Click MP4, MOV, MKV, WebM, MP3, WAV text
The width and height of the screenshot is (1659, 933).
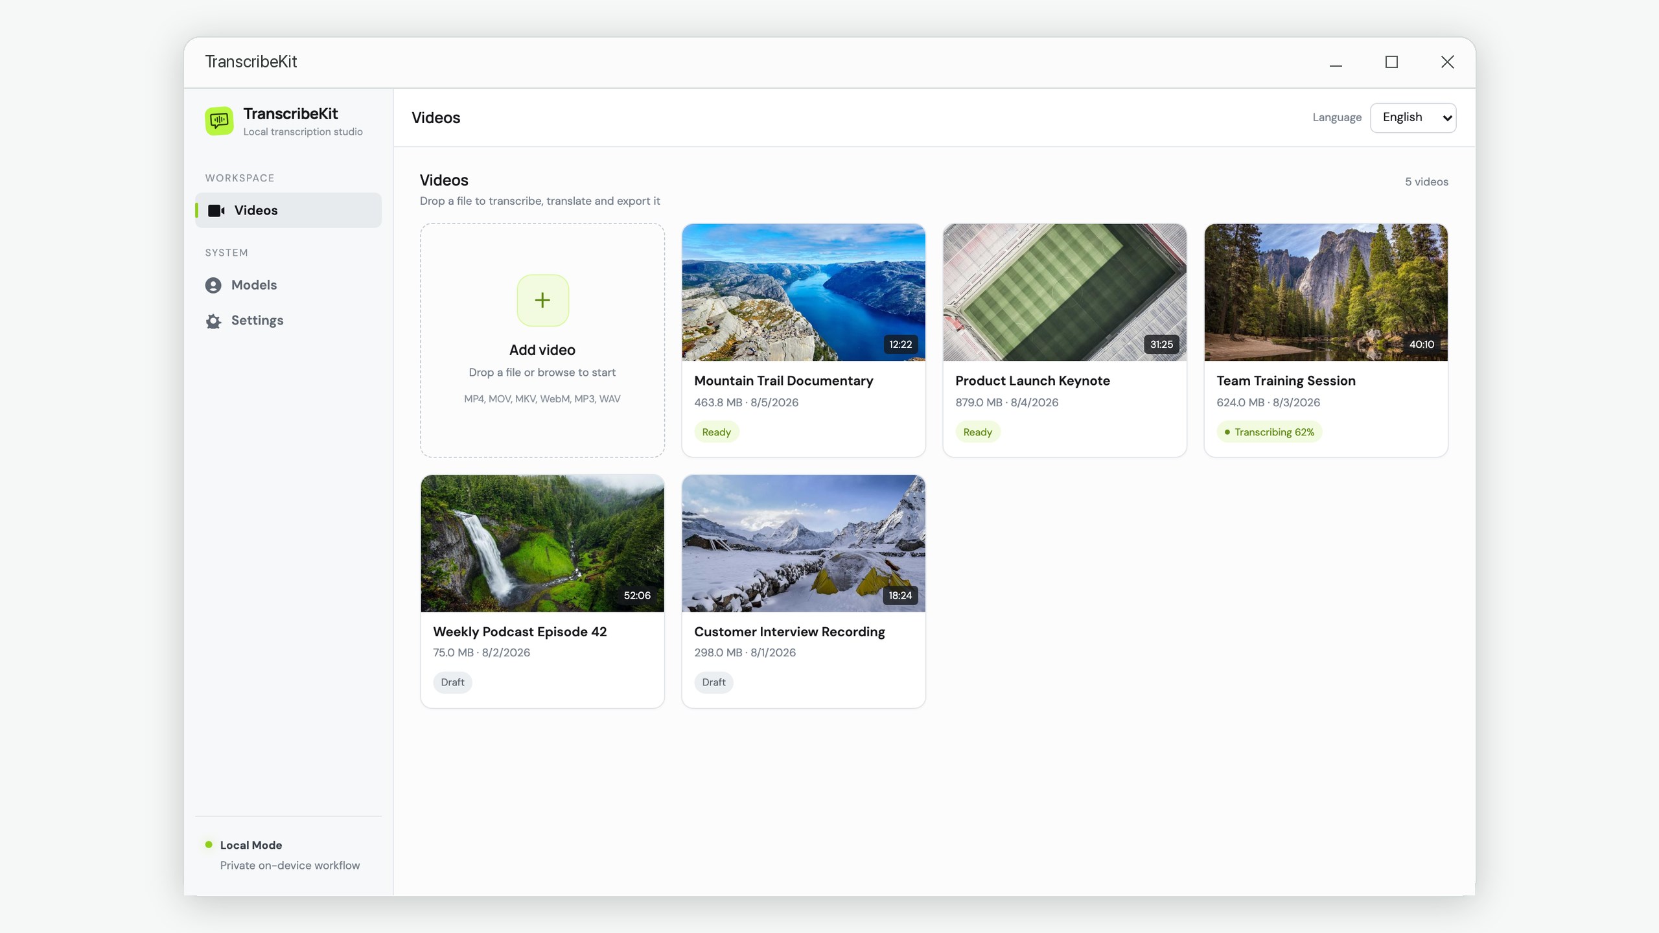(542, 399)
